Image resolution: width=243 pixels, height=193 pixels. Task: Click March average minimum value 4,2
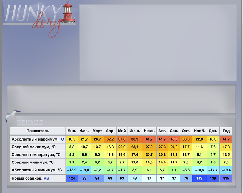click(x=97, y=162)
